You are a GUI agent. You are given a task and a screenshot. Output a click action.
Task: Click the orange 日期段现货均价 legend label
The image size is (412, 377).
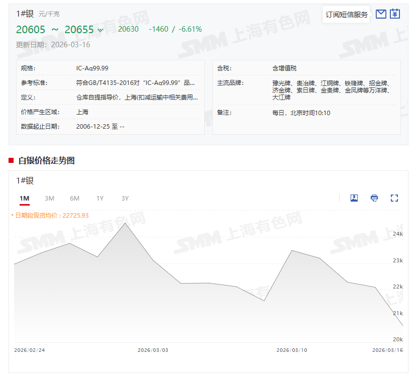pos(51,215)
